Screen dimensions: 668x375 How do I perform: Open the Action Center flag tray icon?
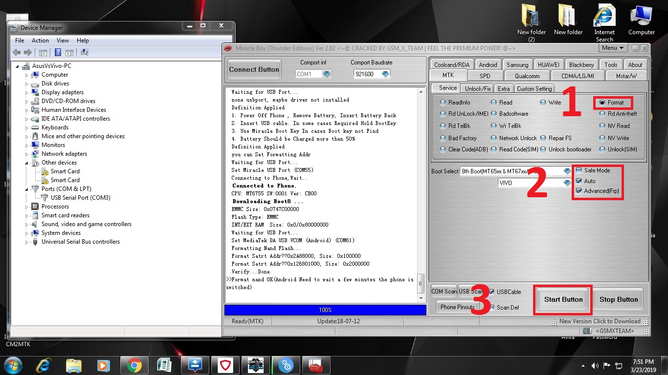[x=607, y=366]
